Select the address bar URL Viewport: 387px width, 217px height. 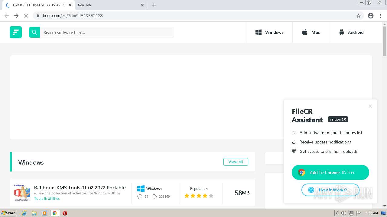(x=73, y=16)
